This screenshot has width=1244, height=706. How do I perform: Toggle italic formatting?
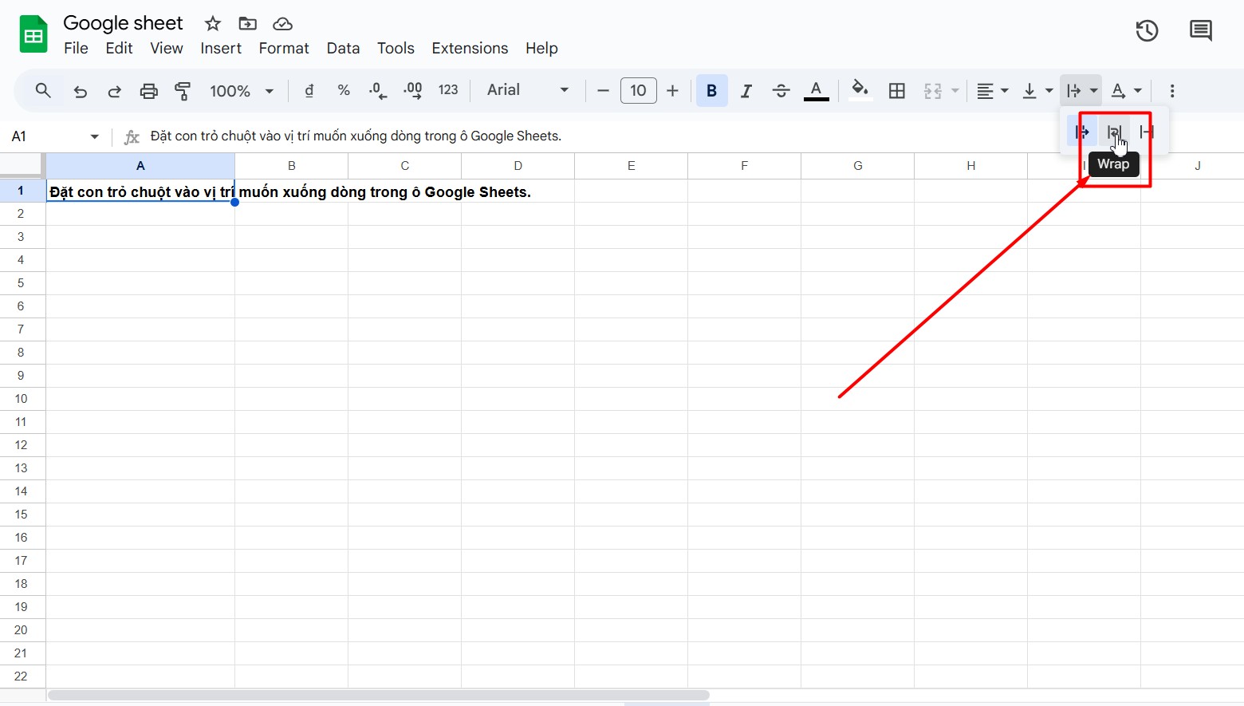(746, 91)
